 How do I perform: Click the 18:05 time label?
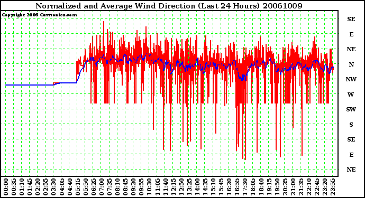pos(253,187)
